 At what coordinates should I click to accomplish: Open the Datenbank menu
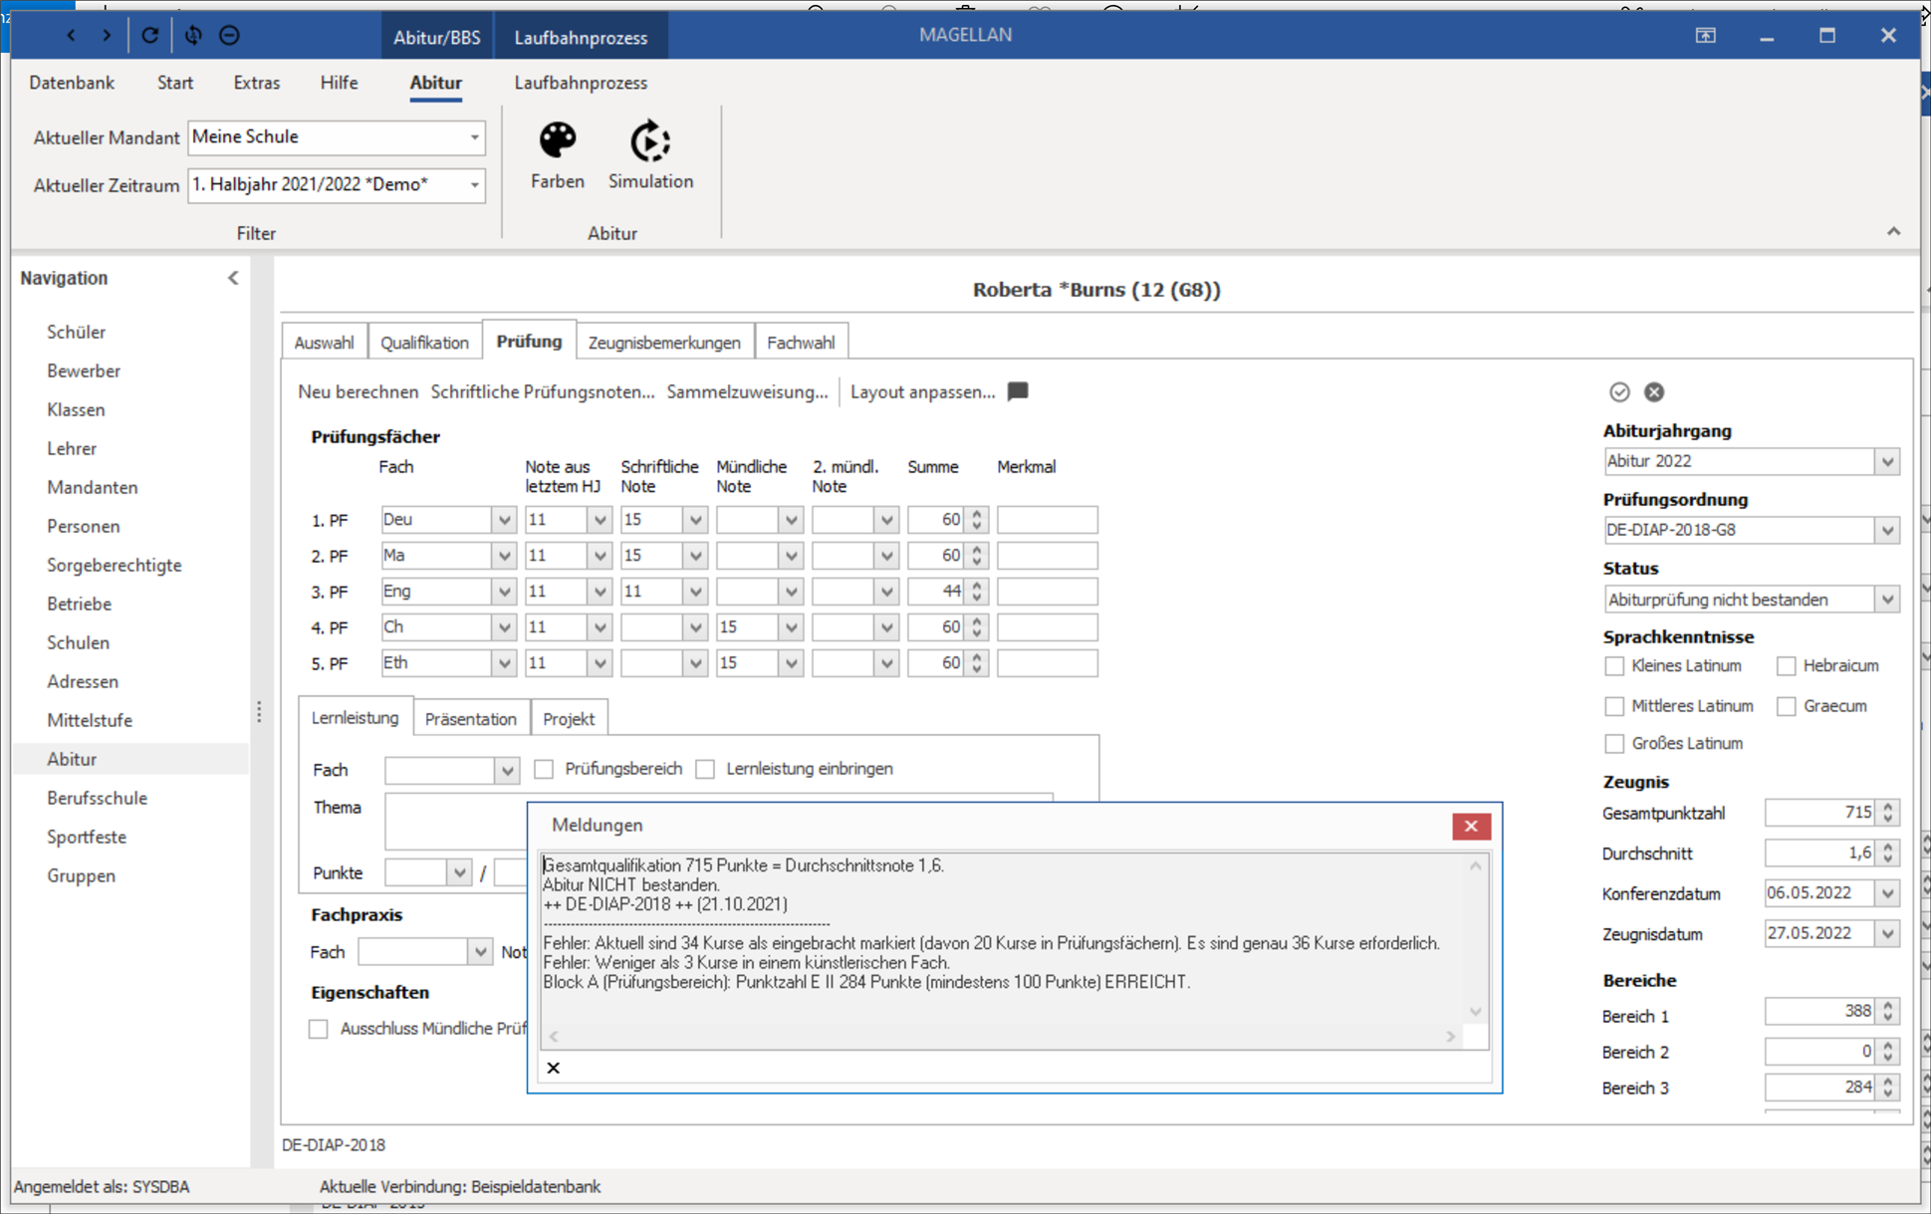(x=72, y=83)
